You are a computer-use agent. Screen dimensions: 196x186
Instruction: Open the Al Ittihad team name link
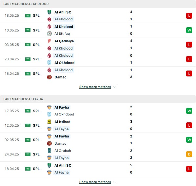(x=62, y=122)
